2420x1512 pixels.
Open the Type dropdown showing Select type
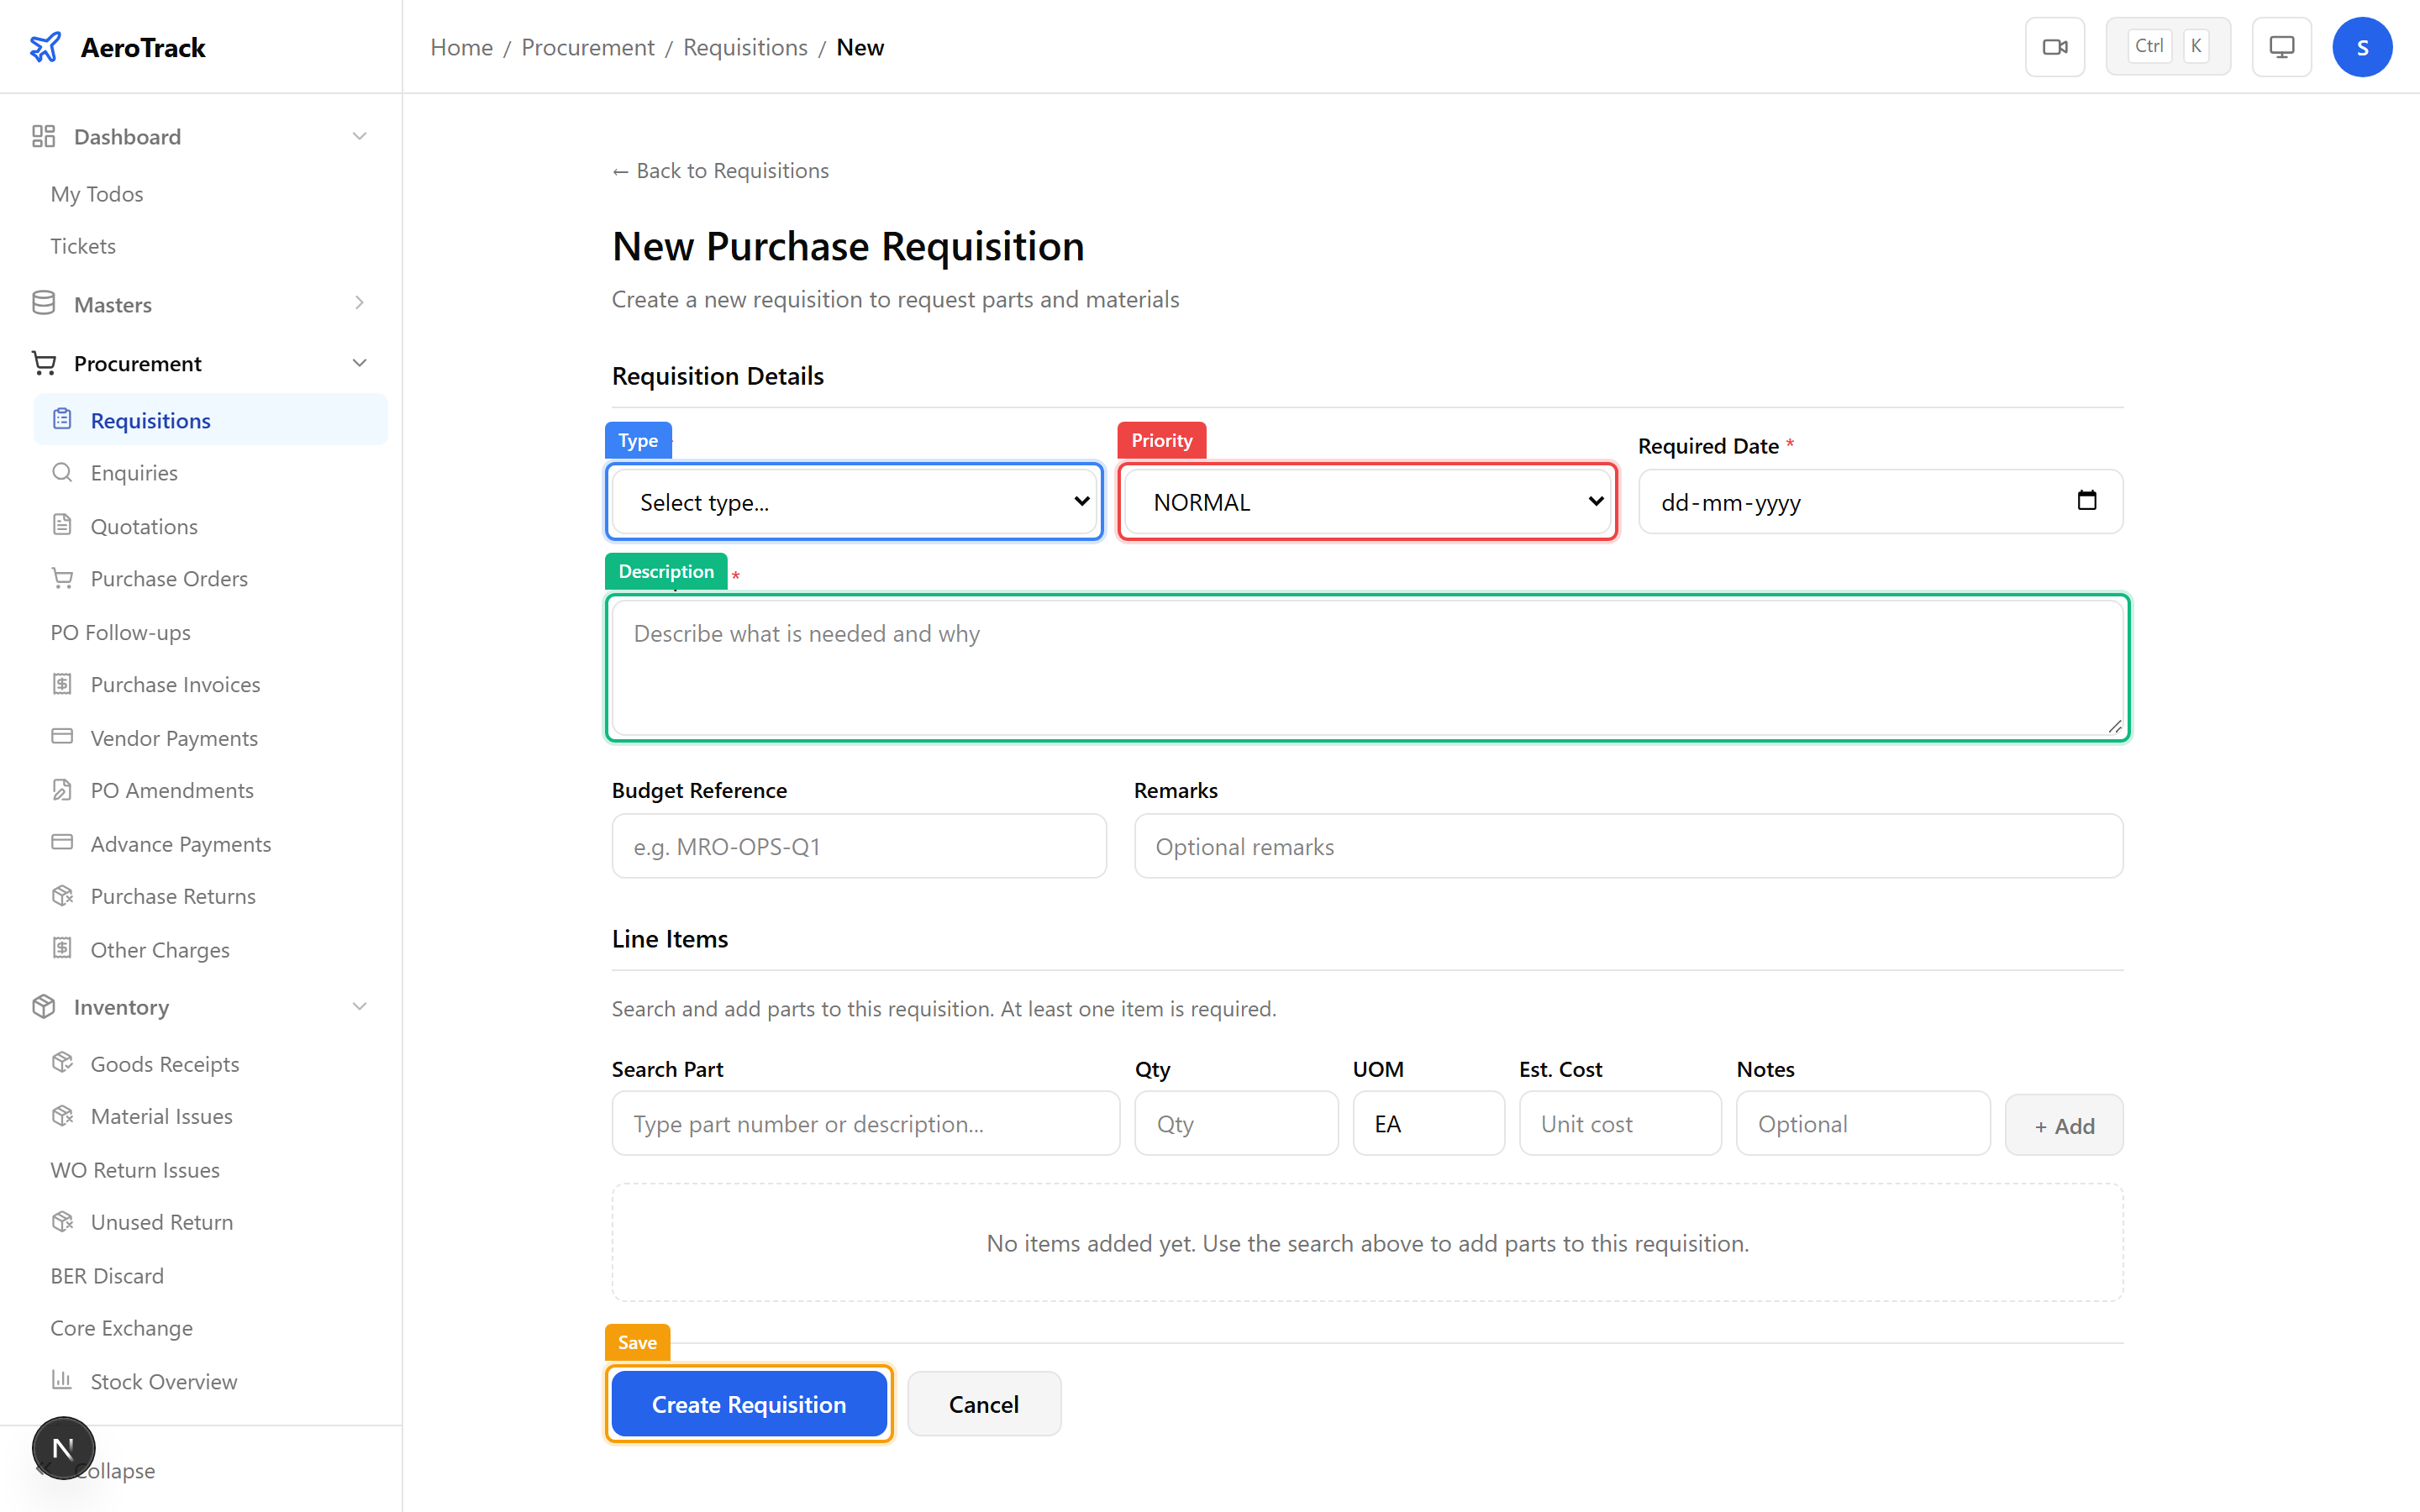point(854,501)
